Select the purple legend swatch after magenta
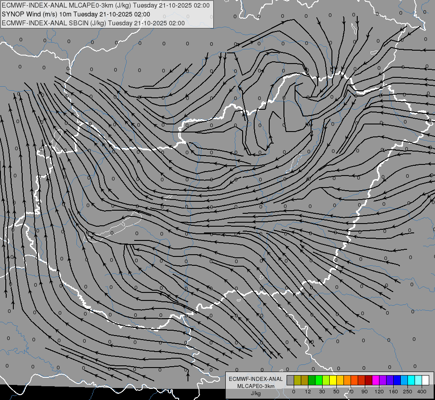This screenshot has height=400, width=435. coord(383,380)
